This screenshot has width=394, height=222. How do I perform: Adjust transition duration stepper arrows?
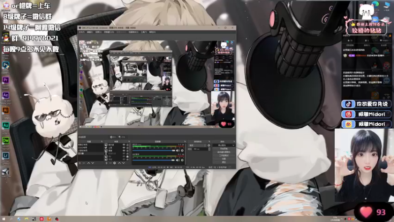point(209,149)
